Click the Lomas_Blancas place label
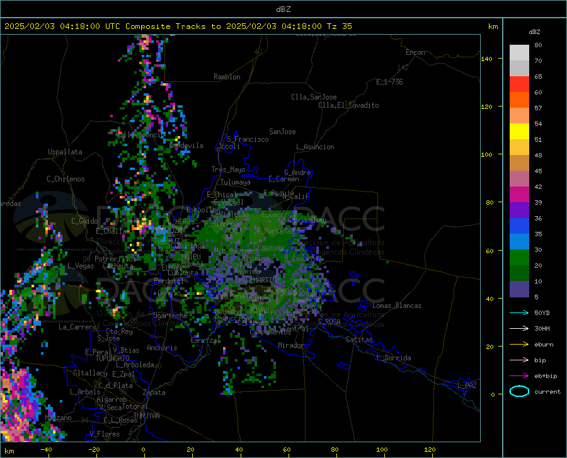Image resolution: width=567 pixels, height=458 pixels. (x=397, y=306)
